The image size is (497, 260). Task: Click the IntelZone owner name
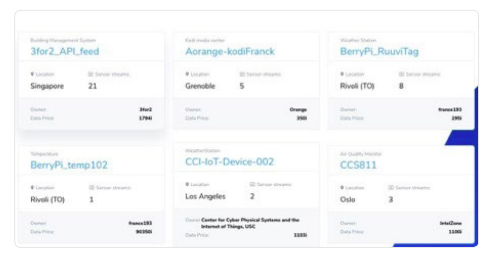point(450,223)
